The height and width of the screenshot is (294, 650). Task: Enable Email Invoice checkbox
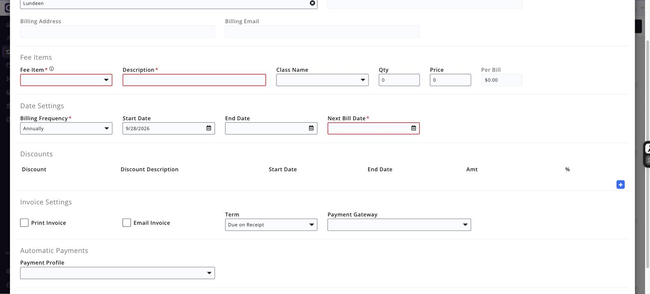[x=127, y=223]
